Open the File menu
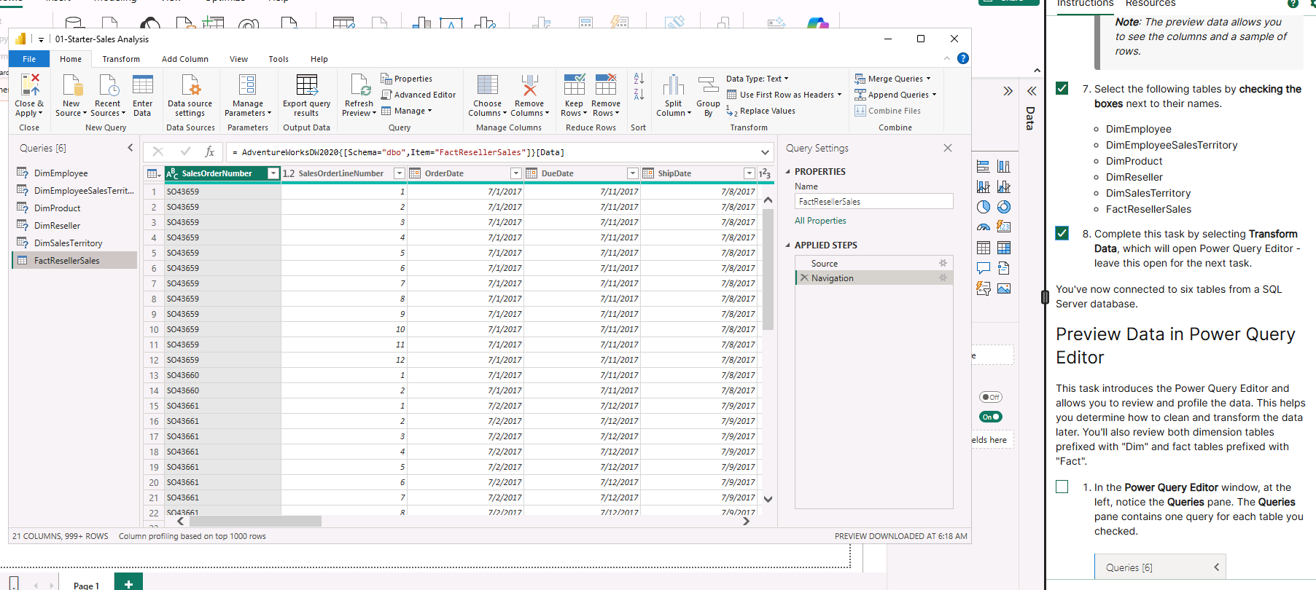1316x590 pixels. click(29, 59)
